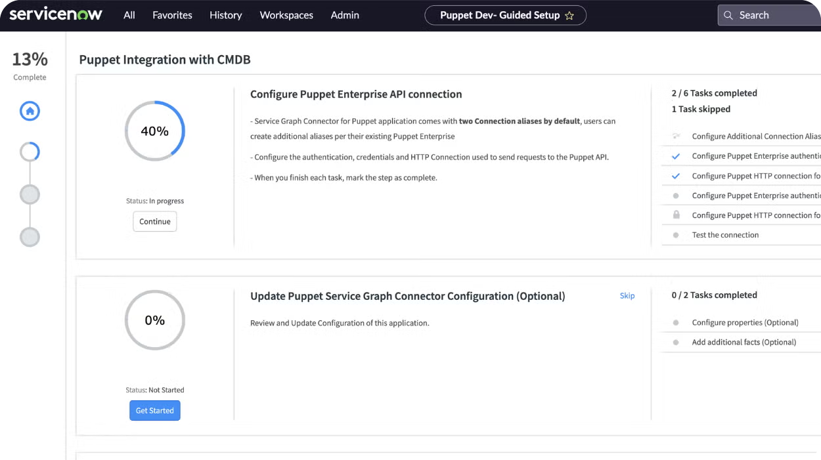Click the ServiceNow logo in the header

click(x=56, y=14)
